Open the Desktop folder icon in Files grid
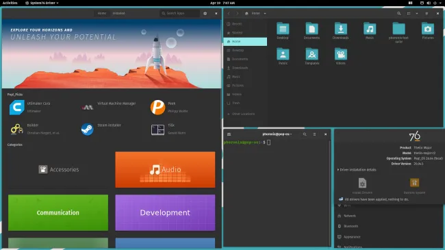This screenshot has width=445, height=250. pos(283,29)
